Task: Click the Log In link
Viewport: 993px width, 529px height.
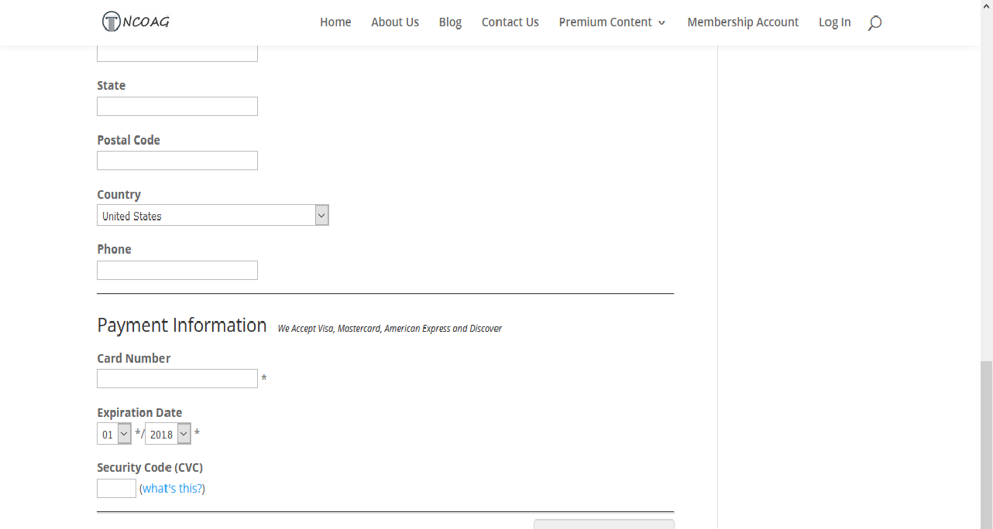Action: point(834,22)
